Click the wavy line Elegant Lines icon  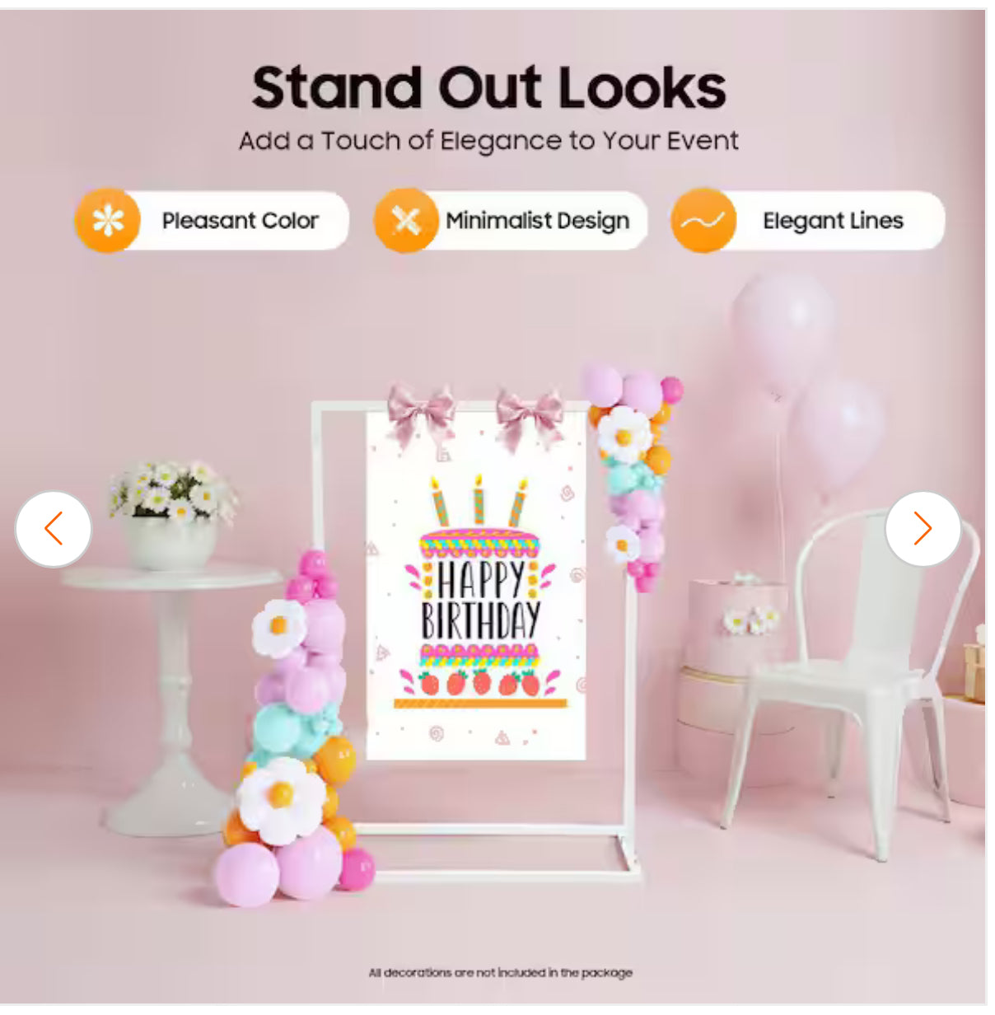[703, 221]
